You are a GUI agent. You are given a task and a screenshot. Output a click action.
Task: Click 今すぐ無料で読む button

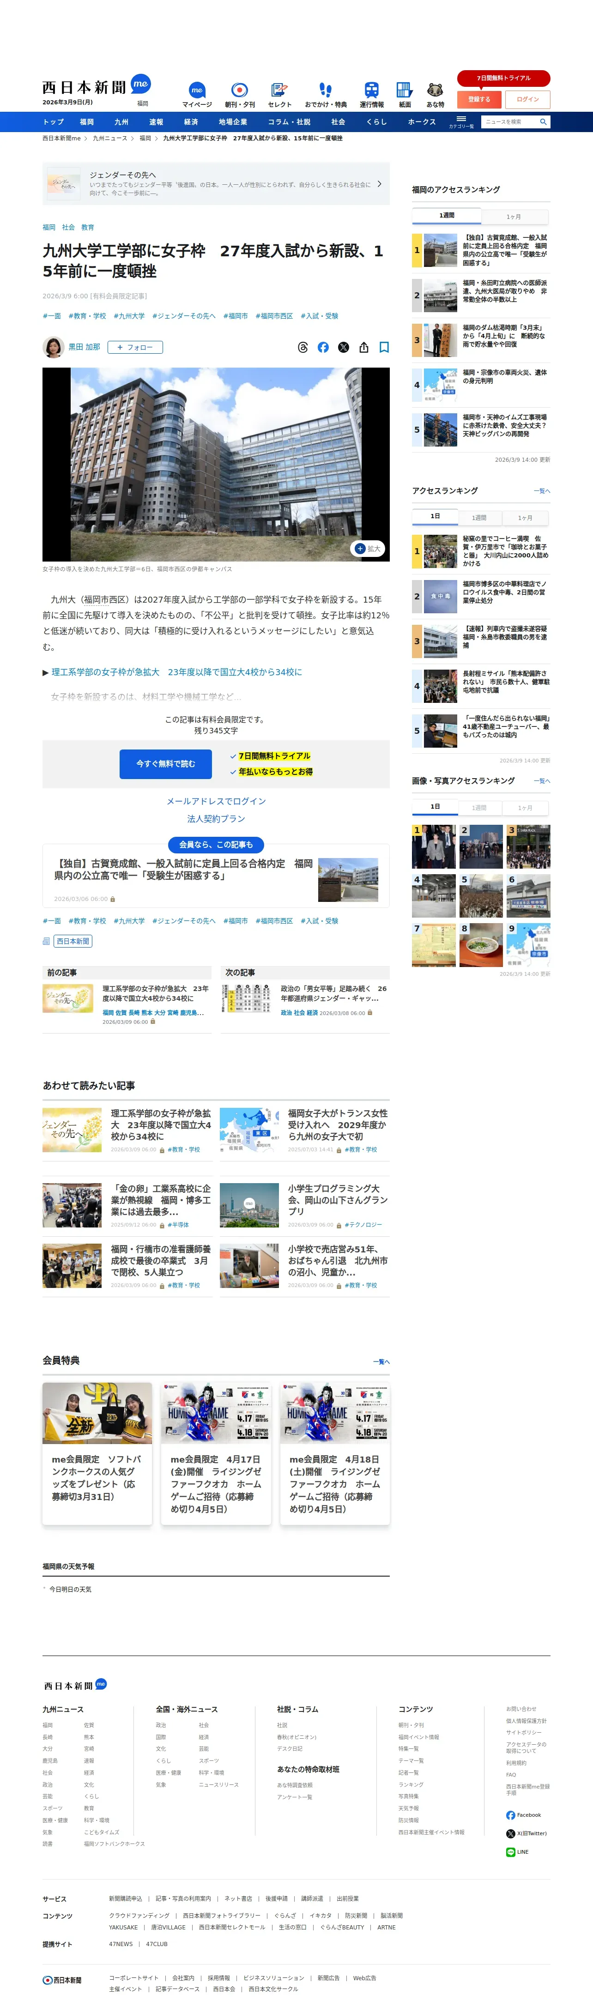[x=165, y=763]
